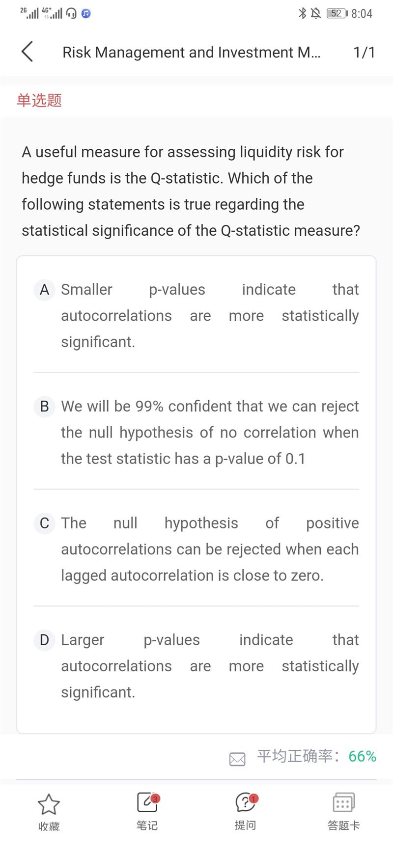Viewport: 393px width, 851px height.
Task: Tap the favorites star icon
Action: tap(49, 804)
